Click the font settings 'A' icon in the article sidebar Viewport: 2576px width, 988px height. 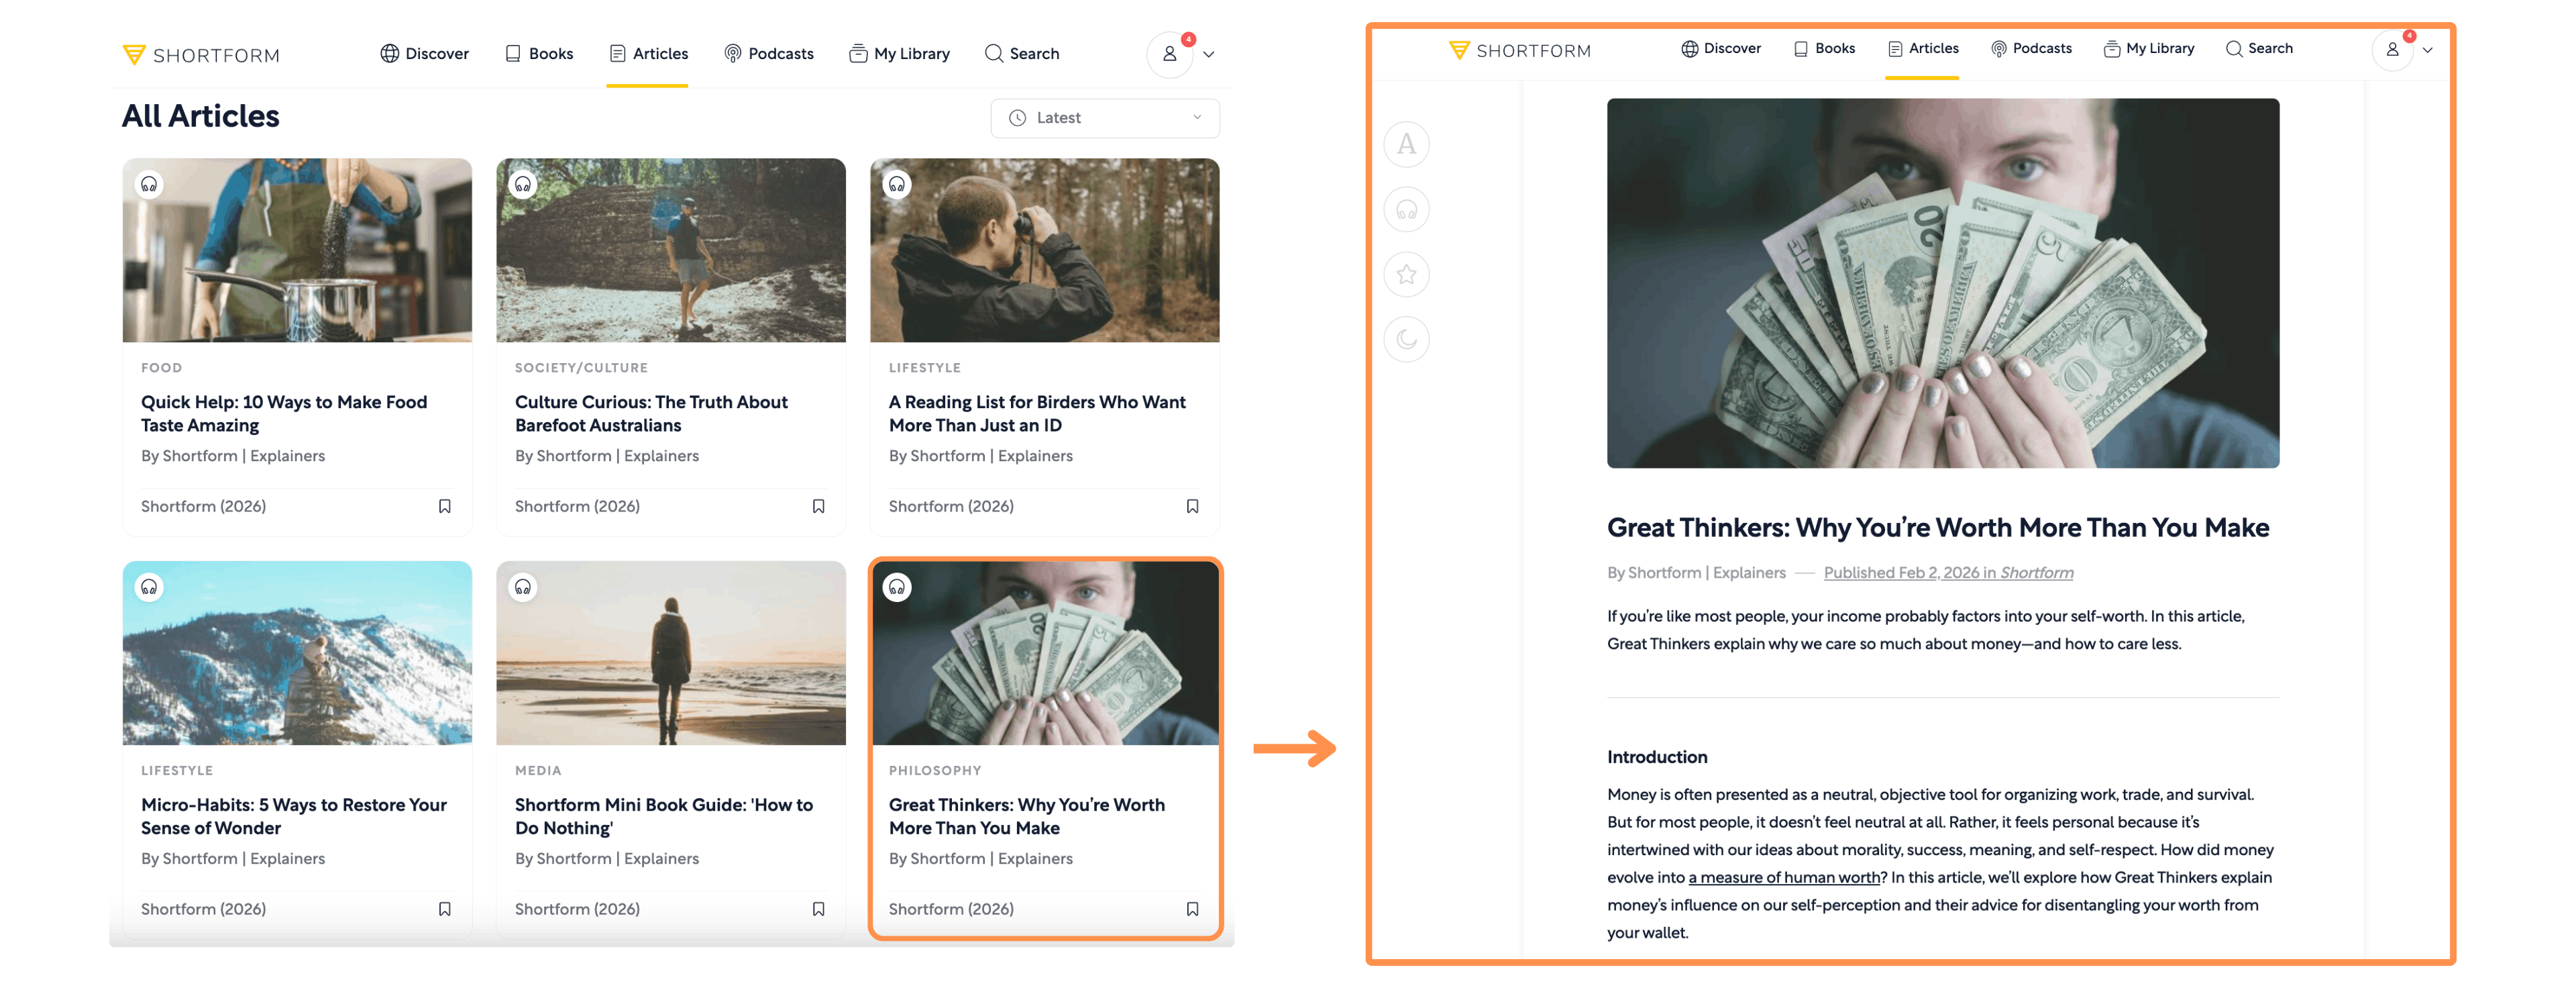[1406, 145]
